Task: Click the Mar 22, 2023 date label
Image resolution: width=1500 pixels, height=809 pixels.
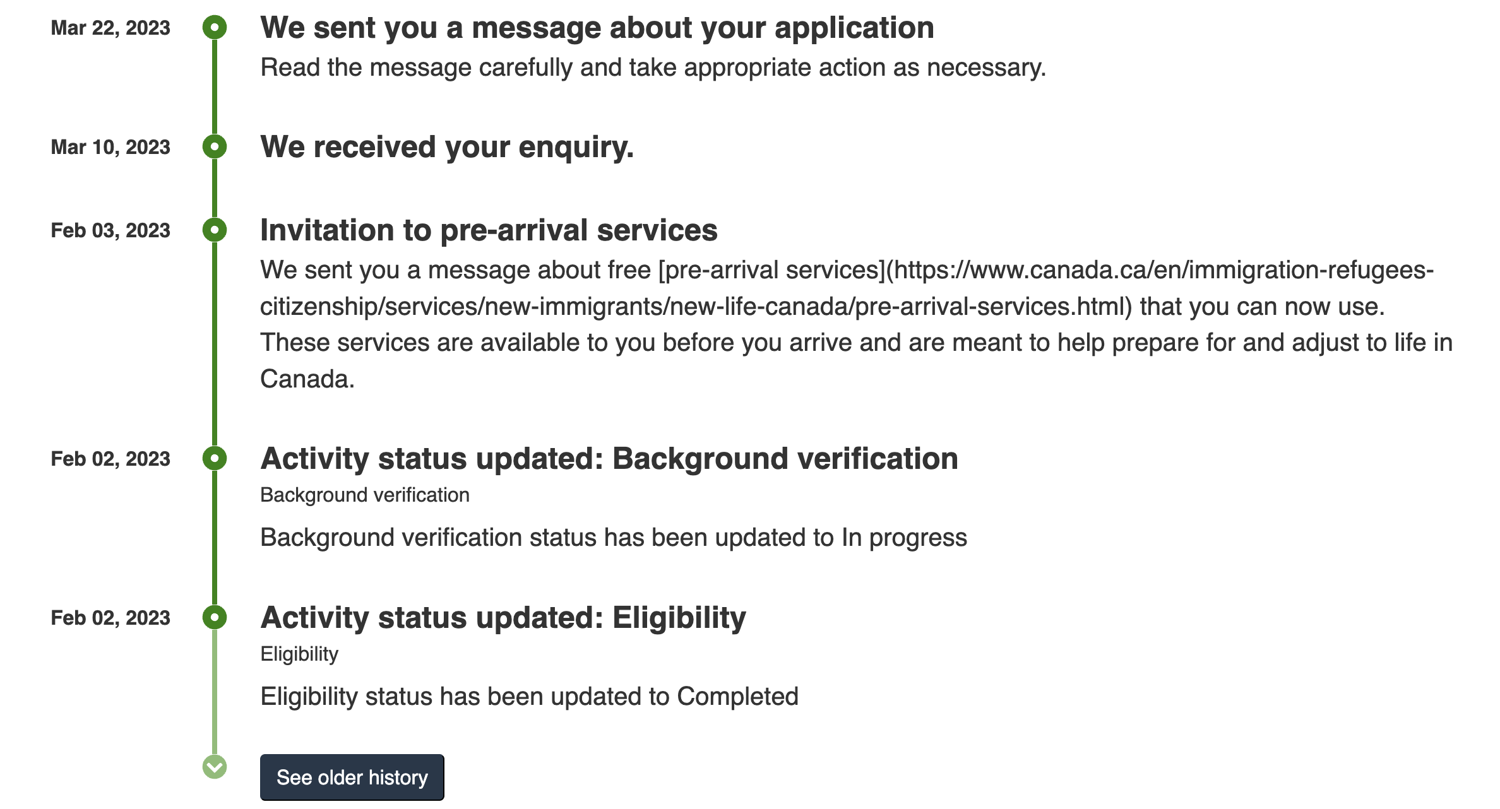Action: coord(110,28)
